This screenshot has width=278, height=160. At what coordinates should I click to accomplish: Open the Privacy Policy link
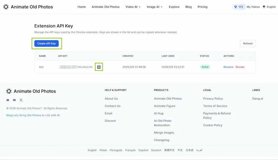click(x=213, y=99)
